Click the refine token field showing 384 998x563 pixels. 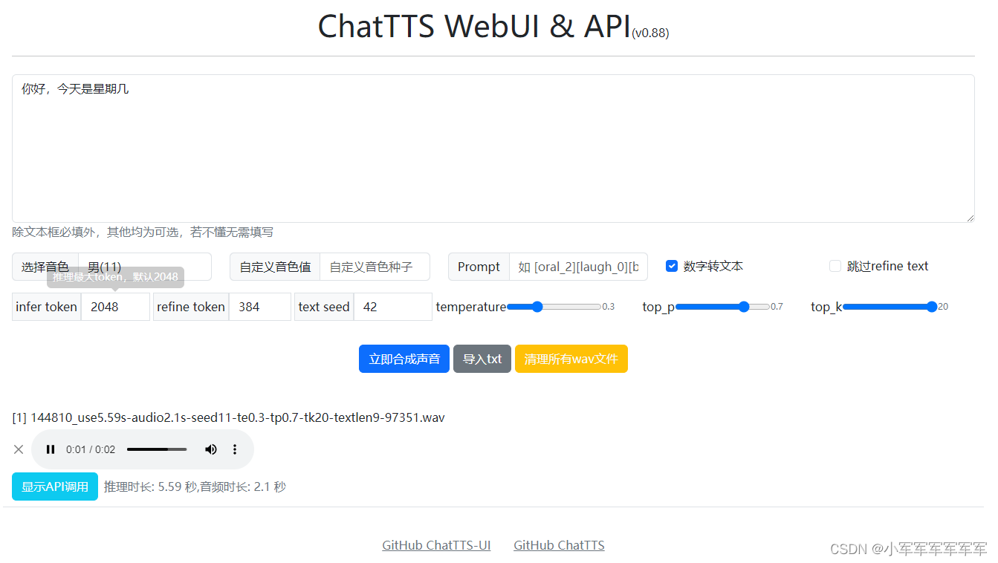[260, 307]
